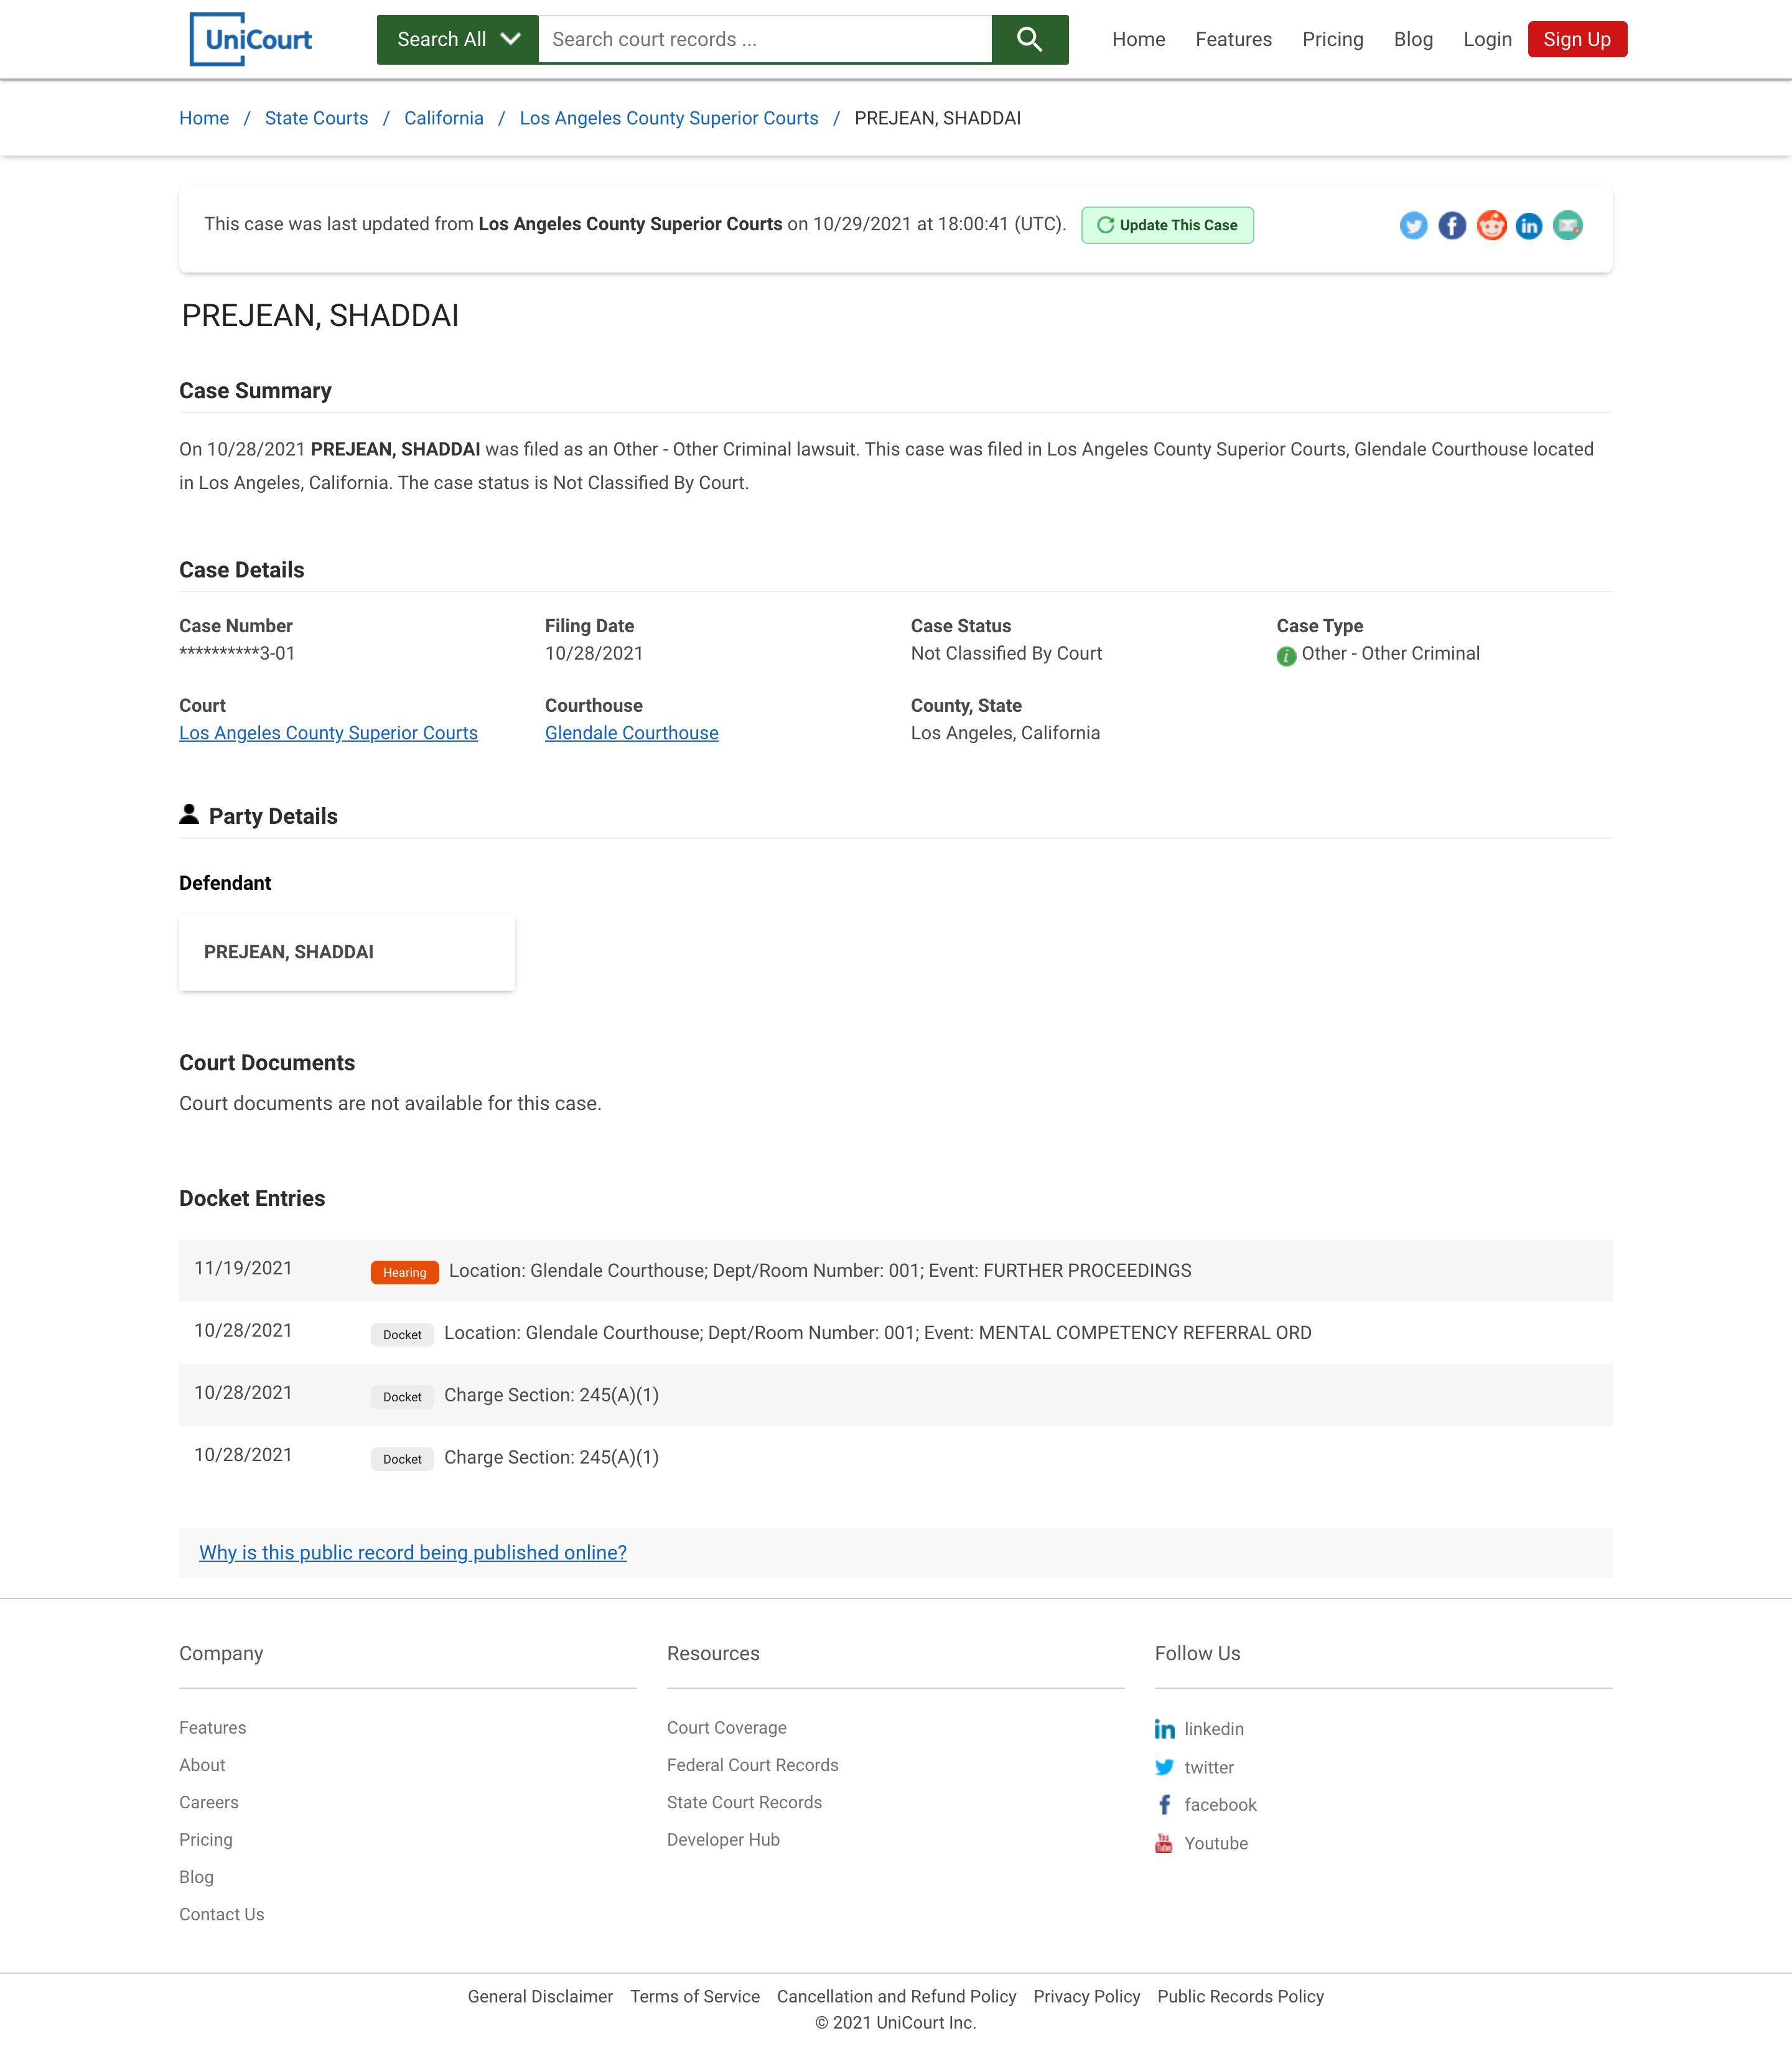Open Privacy Policy footer link
1792x2046 pixels.
[x=1086, y=1996]
